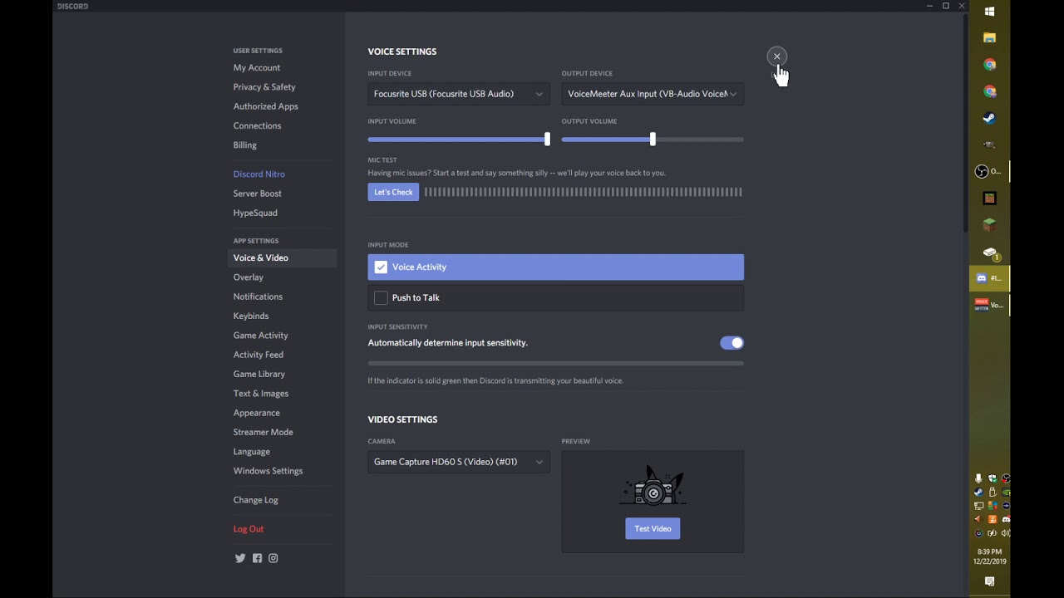Open the Minecraft grass block taskbar icon
This screenshot has width=1064, height=598.
(989, 225)
